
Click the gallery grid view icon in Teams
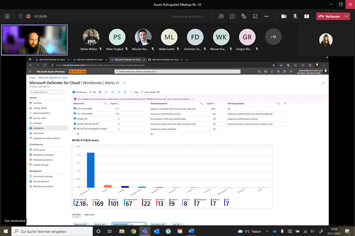pyautogui.click(x=7, y=16)
